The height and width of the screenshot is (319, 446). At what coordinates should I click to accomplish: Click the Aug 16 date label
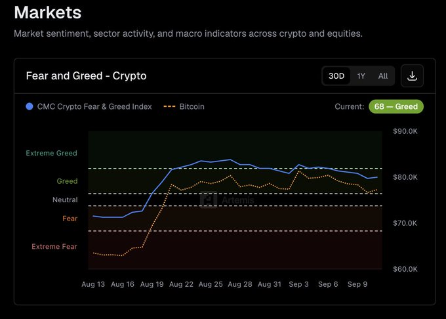tap(122, 284)
